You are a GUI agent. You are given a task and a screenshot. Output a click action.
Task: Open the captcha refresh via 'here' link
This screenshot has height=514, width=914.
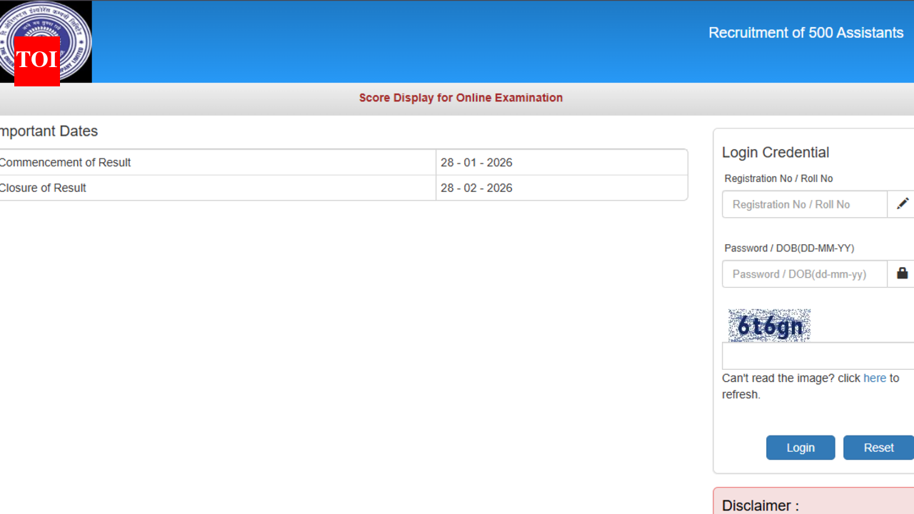click(x=875, y=378)
